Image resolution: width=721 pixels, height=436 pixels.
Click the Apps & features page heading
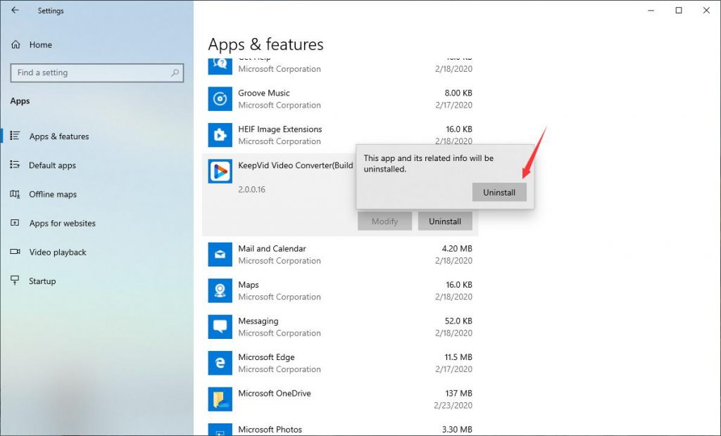coord(265,44)
